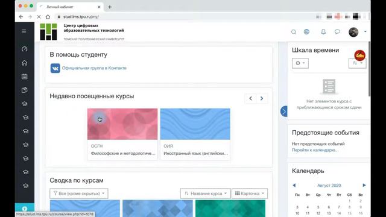Go to next month in calendar

(x=364, y=185)
